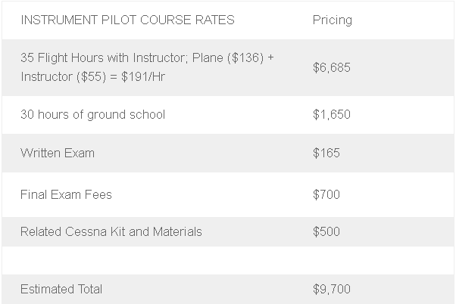Click the $6,685 flight hours price
Screen dimensions: 456x307
pyautogui.click(x=332, y=67)
